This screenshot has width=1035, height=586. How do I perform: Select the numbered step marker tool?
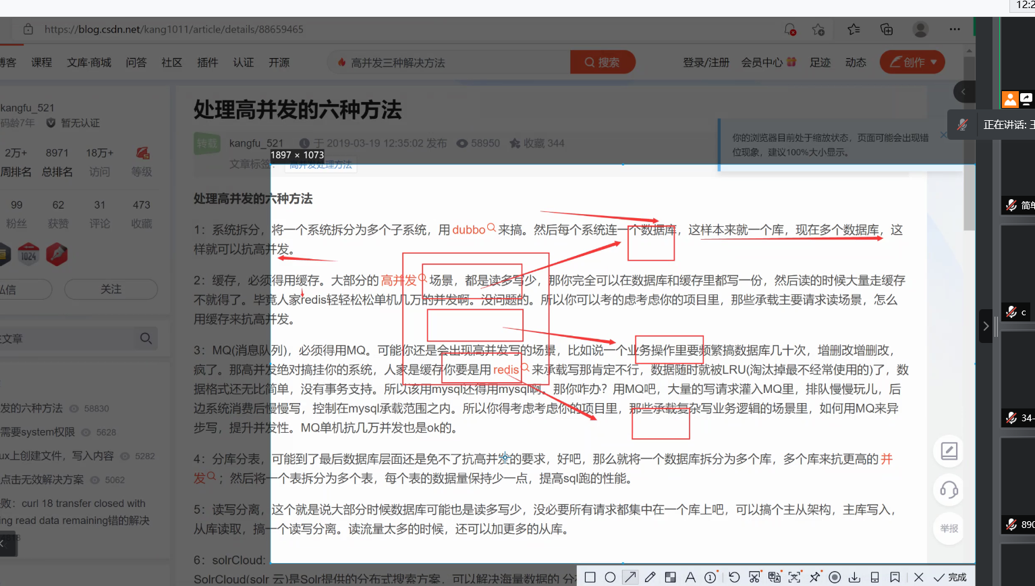click(x=710, y=577)
